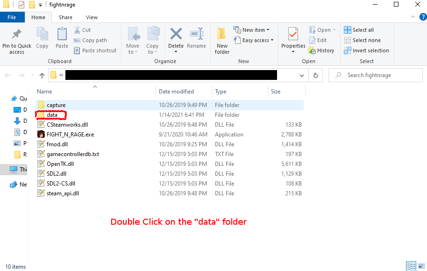Open Quick access in navigation pane

[x=19, y=99]
